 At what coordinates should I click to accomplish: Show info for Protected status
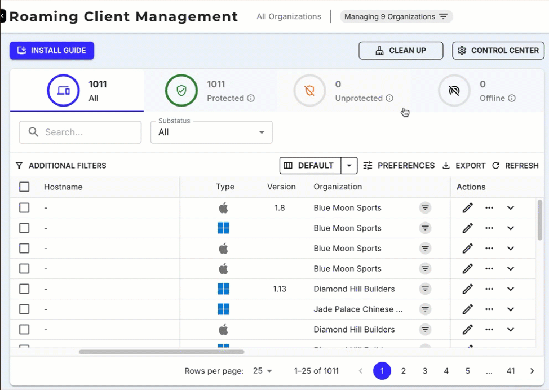point(251,98)
